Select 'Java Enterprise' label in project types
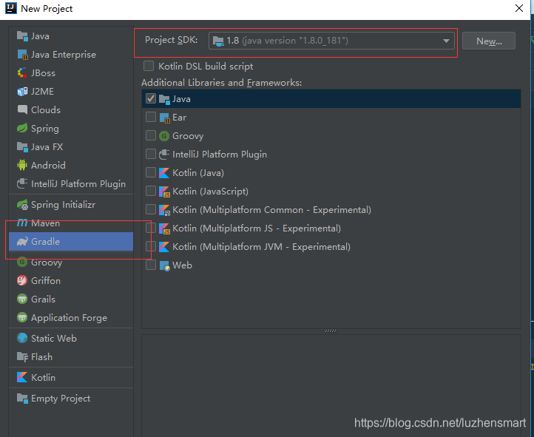 point(64,55)
